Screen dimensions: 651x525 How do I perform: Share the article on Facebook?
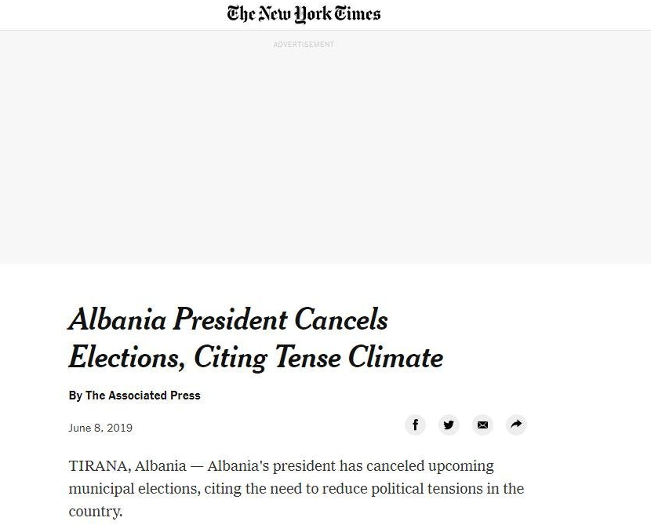(415, 425)
